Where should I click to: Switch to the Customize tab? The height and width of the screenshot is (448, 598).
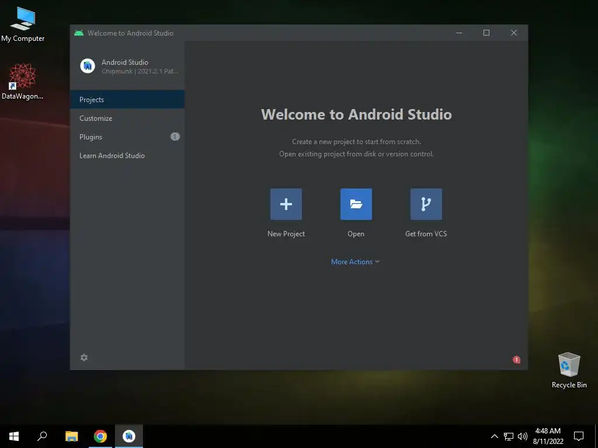[127, 118]
